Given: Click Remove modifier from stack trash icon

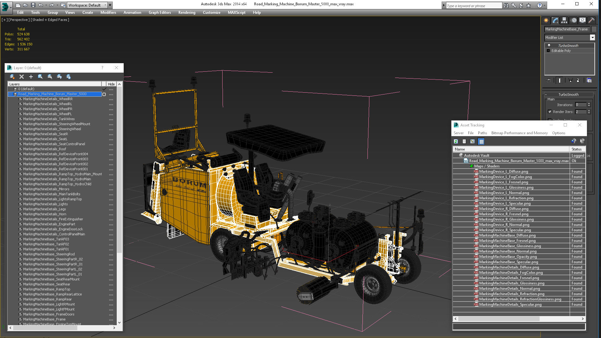Looking at the screenshot, I should coord(578,80).
